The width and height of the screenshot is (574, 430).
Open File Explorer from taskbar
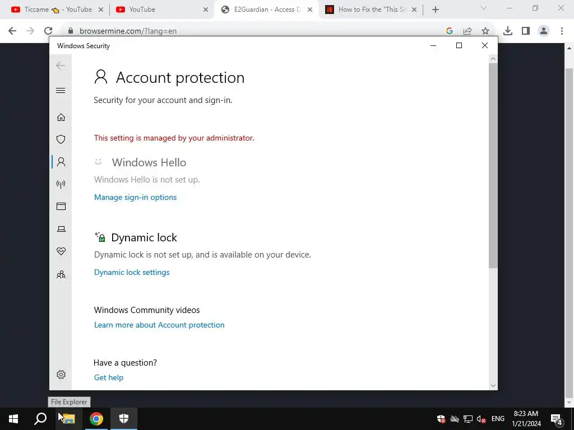(x=68, y=419)
